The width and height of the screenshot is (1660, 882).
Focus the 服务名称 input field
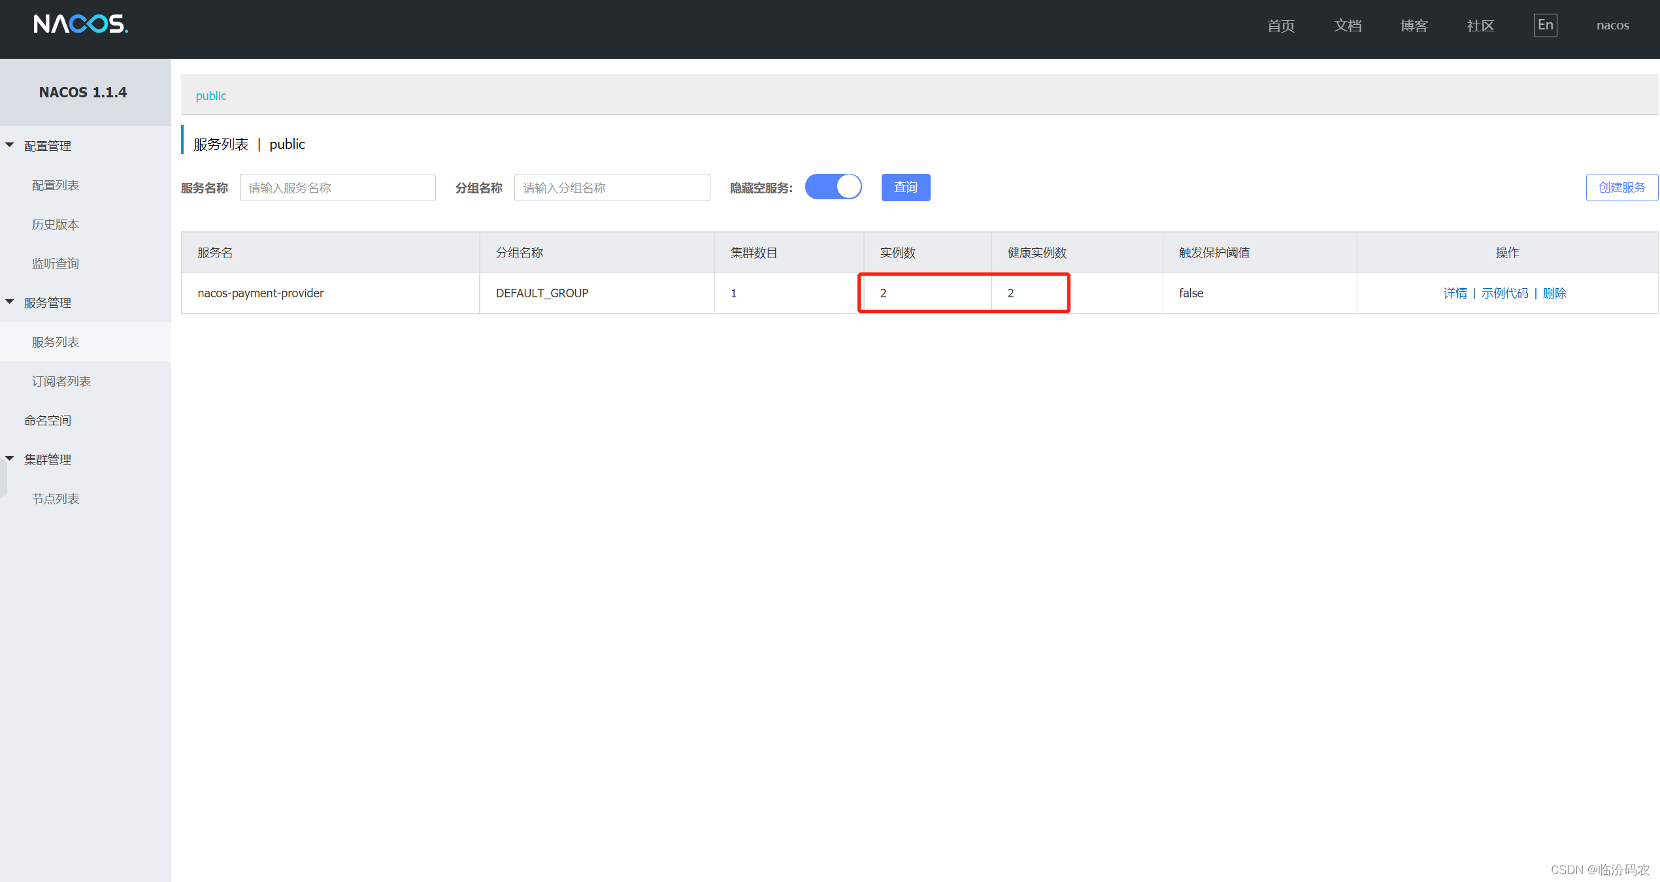tap(338, 188)
